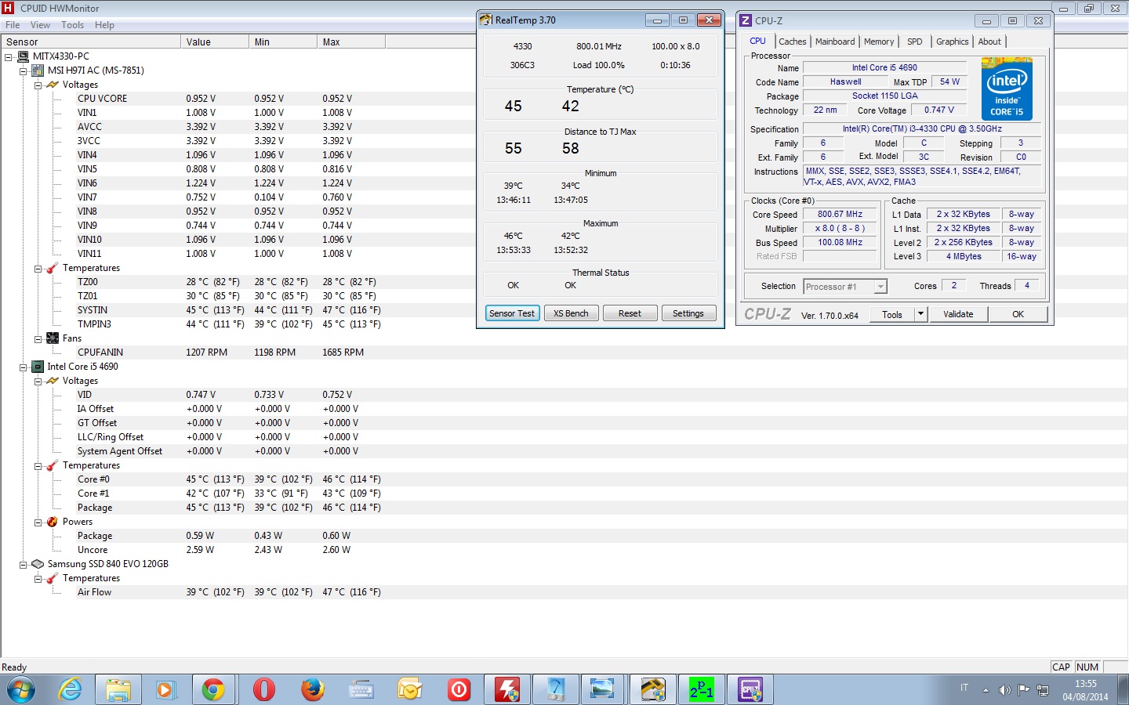The image size is (1129, 705).
Task: Switch to CPU-Z Graphics tab
Action: pyautogui.click(x=953, y=42)
